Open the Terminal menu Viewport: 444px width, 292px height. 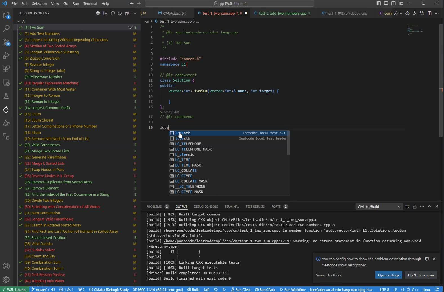90,3
